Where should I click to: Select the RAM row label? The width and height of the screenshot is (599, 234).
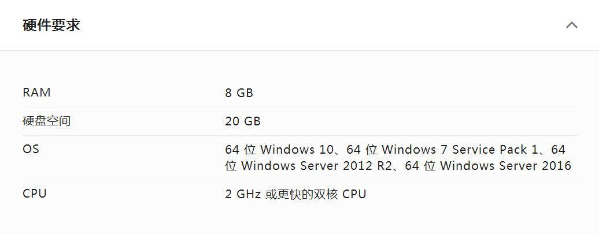(36, 93)
